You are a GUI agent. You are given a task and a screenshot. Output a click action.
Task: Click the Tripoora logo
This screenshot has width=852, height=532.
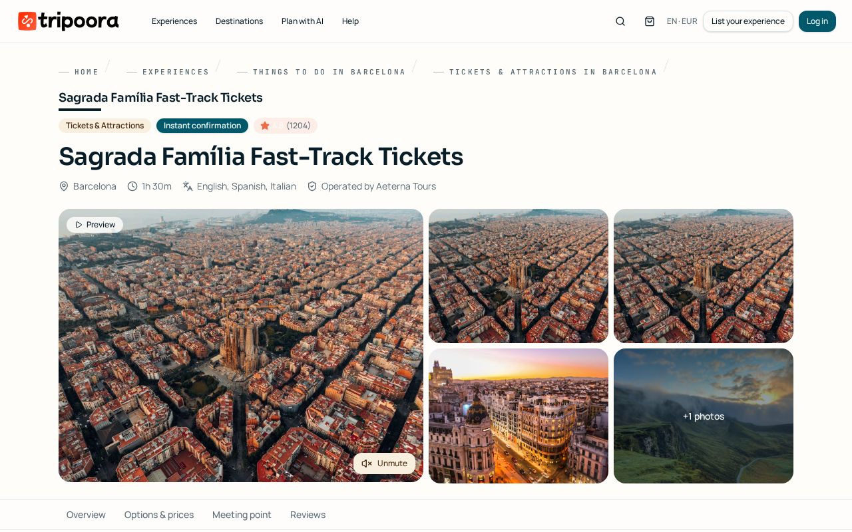pos(69,21)
